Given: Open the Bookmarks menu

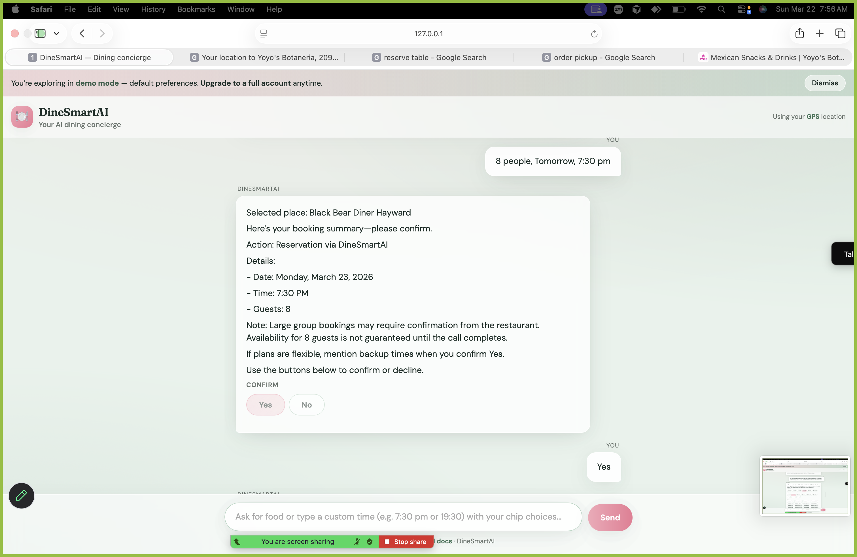Looking at the screenshot, I should pyautogui.click(x=196, y=9).
